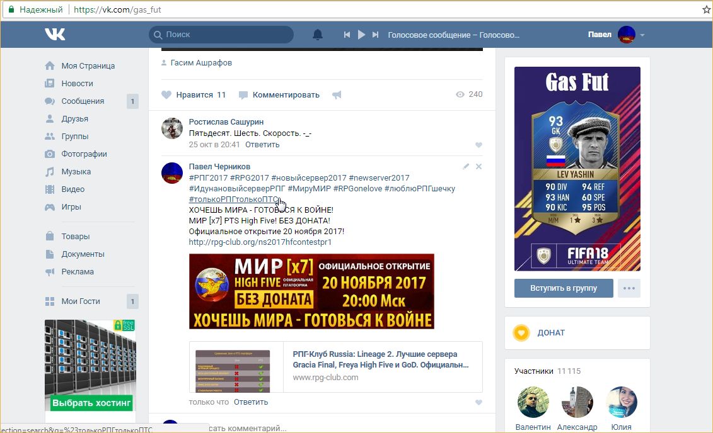Click hashtag #newserver2017

(379, 177)
